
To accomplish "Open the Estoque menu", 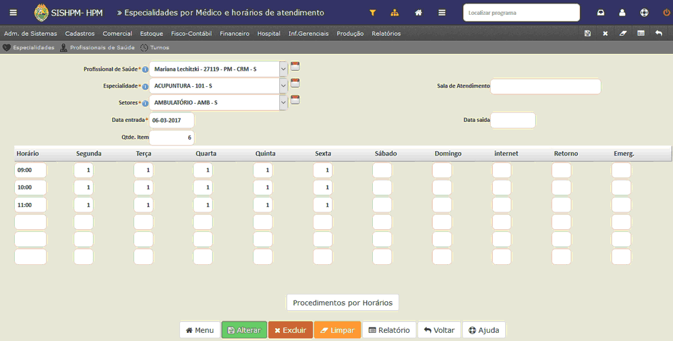I will coord(152,34).
